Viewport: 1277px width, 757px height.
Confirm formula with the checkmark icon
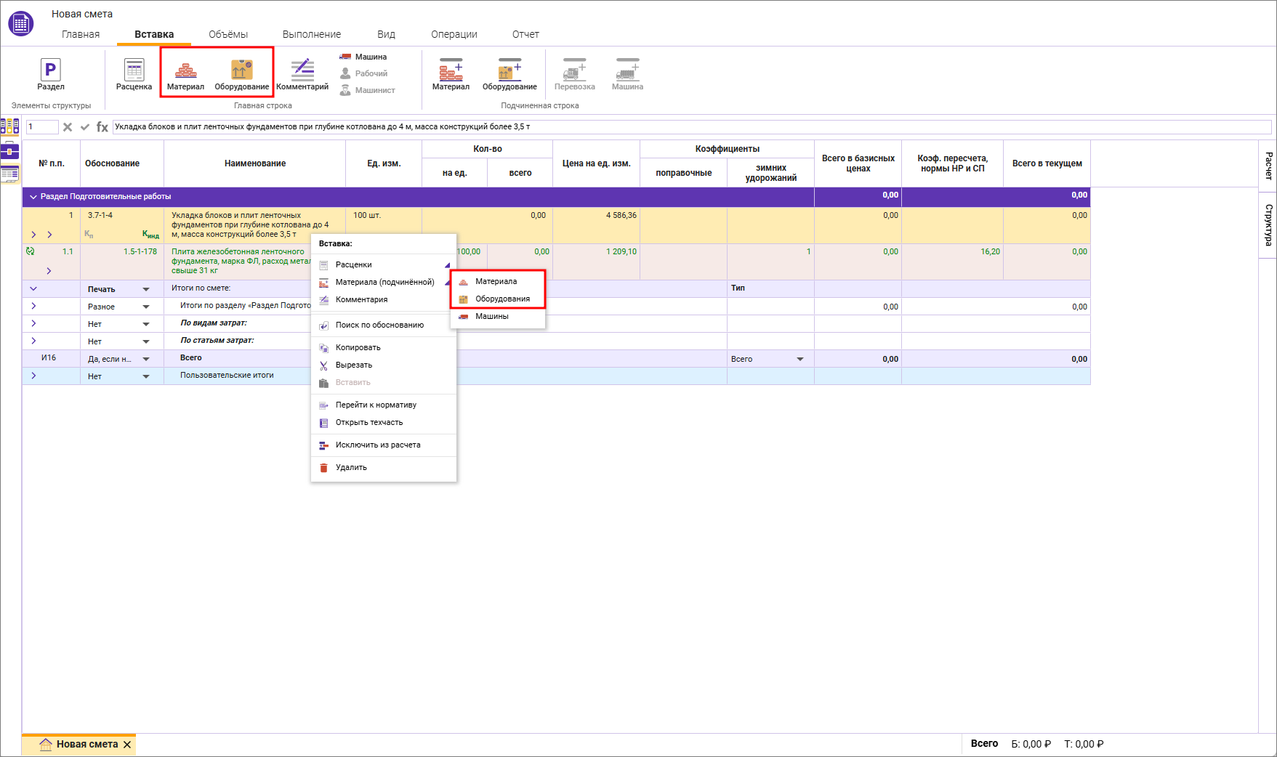85,127
